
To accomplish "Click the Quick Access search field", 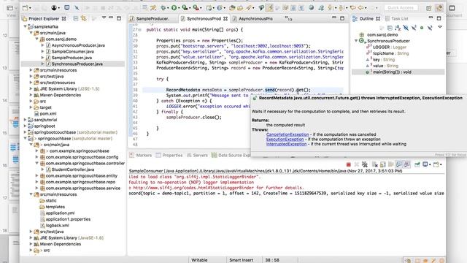I will [401, 8].
